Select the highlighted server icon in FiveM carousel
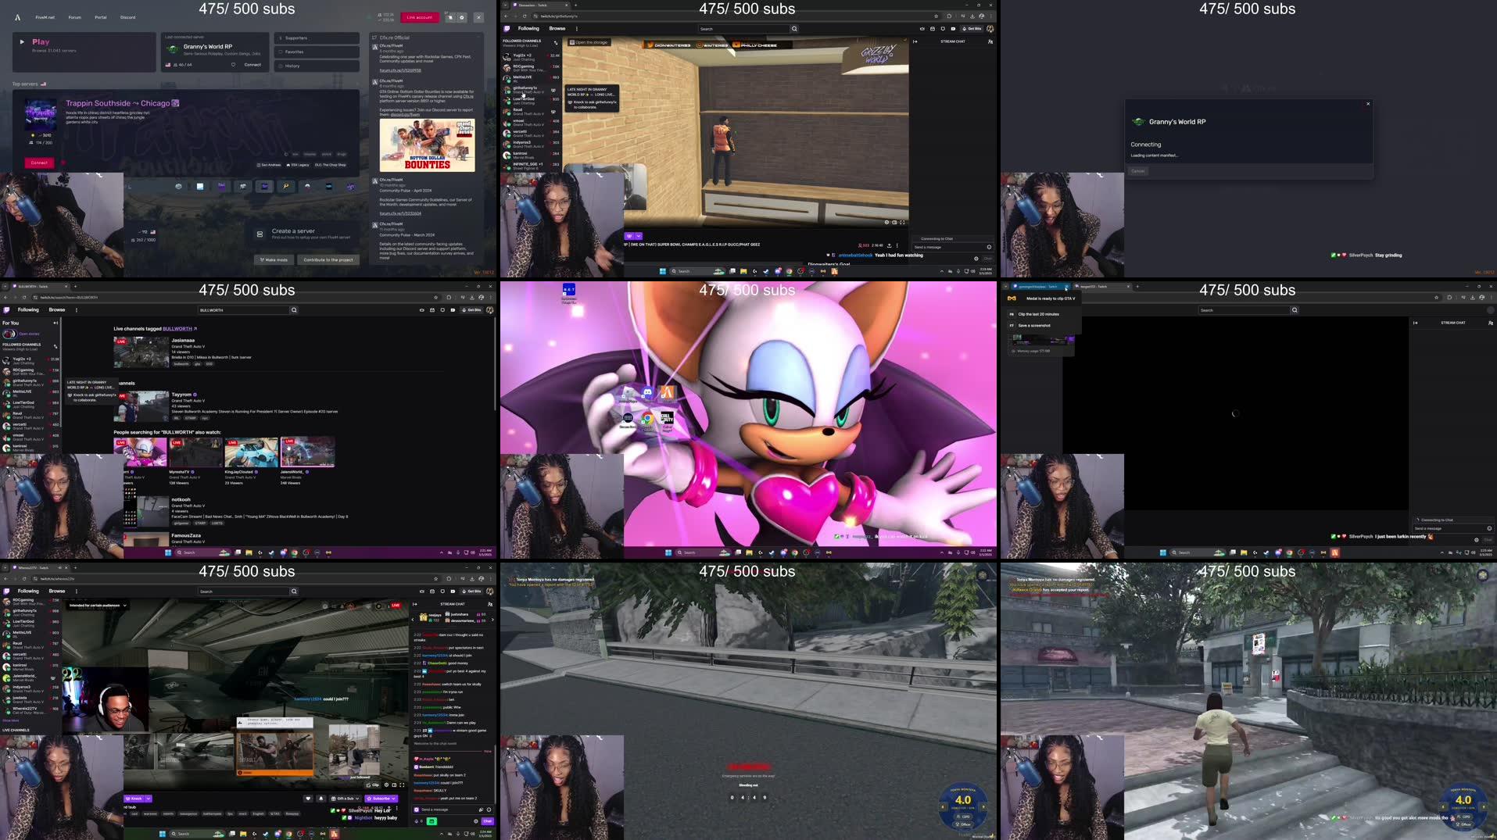 point(264,187)
